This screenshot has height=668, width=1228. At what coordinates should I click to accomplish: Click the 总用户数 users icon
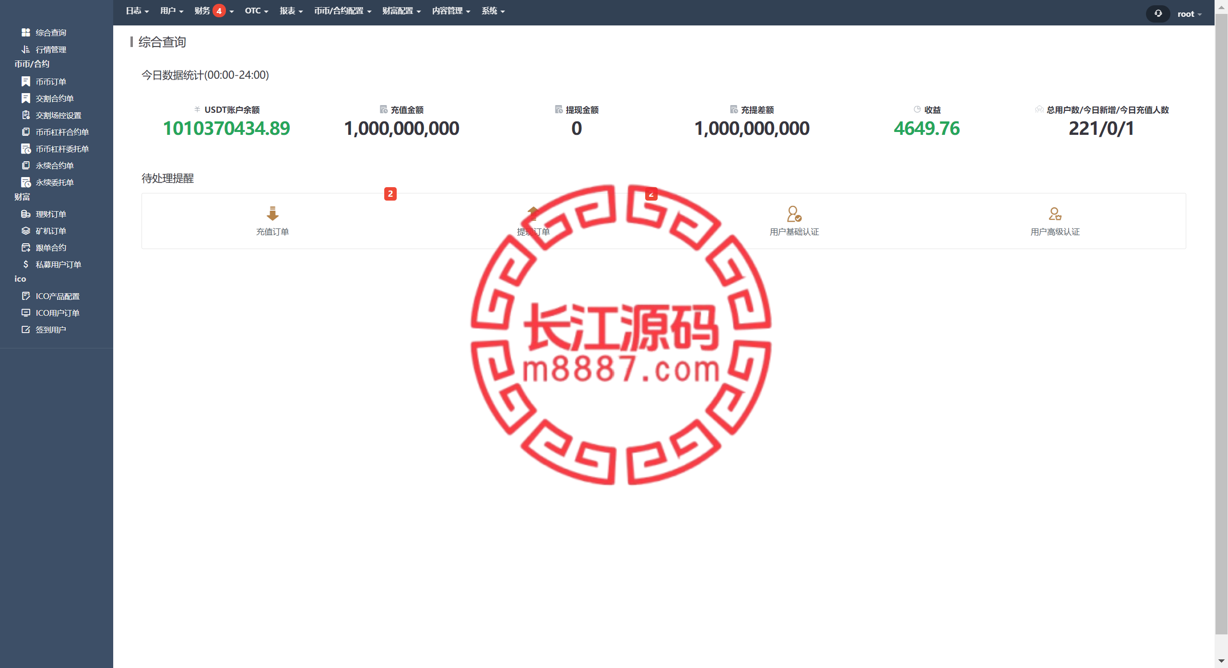pos(1039,109)
